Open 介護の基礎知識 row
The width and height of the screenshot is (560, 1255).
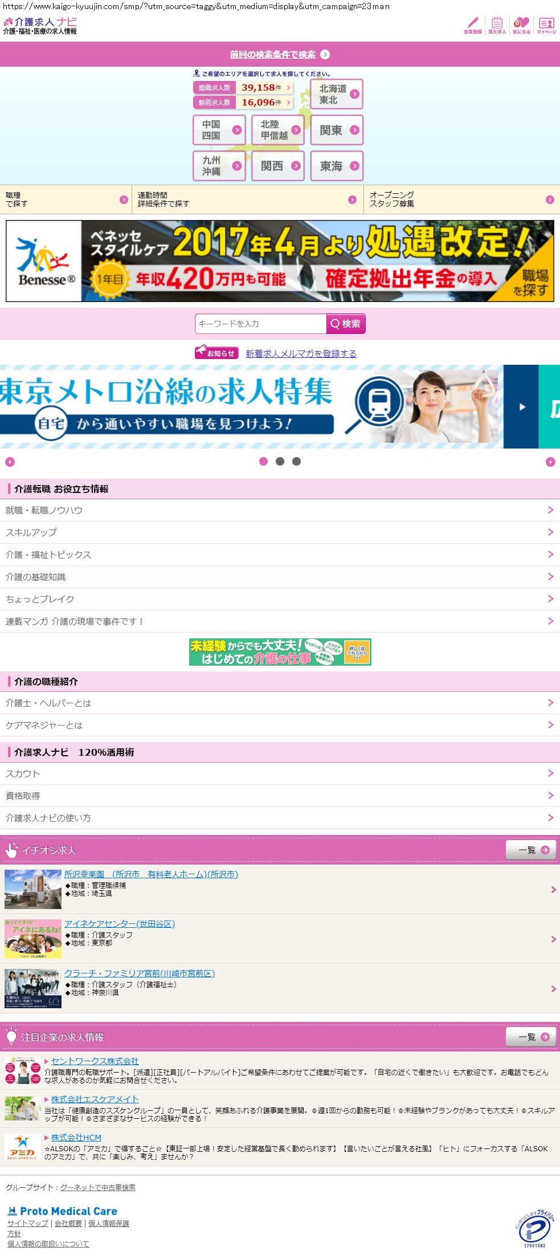click(280, 577)
